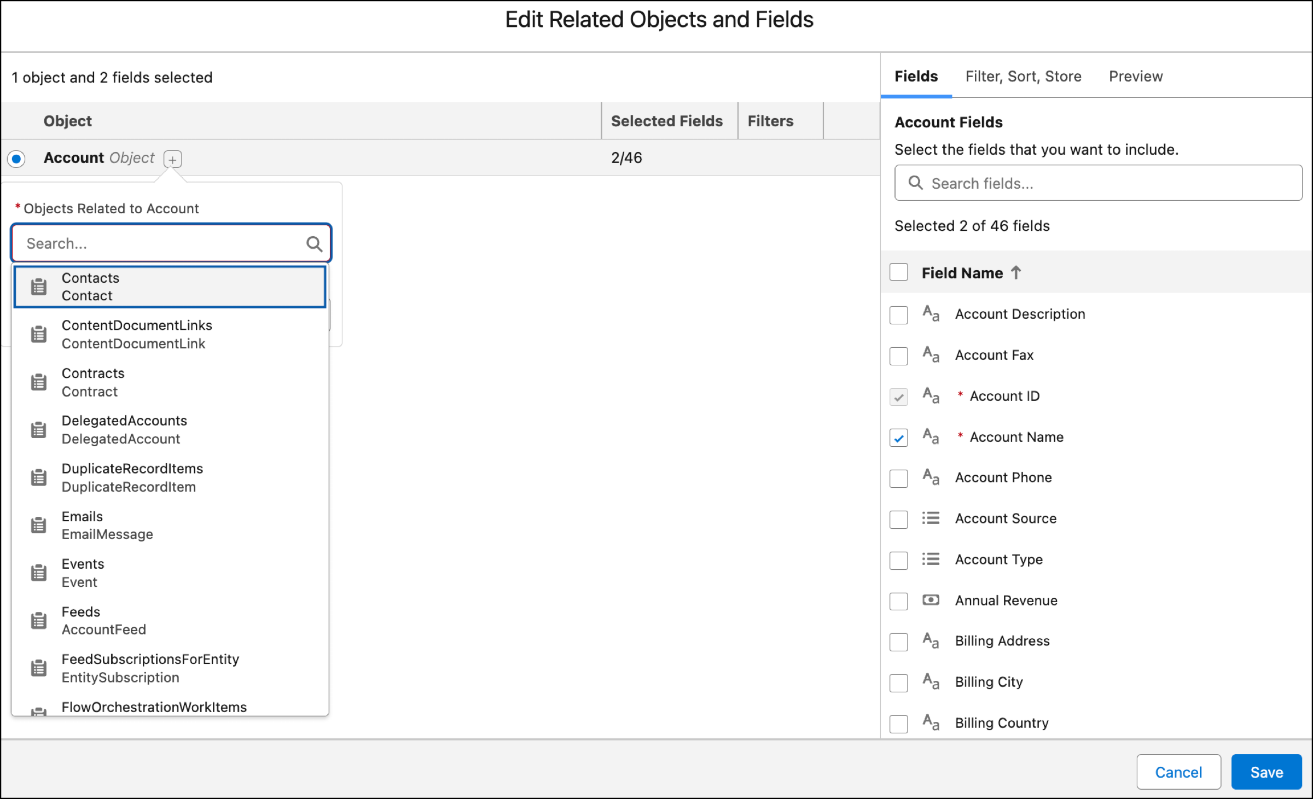The image size is (1313, 799).
Task: Click the Save button
Action: point(1266,772)
